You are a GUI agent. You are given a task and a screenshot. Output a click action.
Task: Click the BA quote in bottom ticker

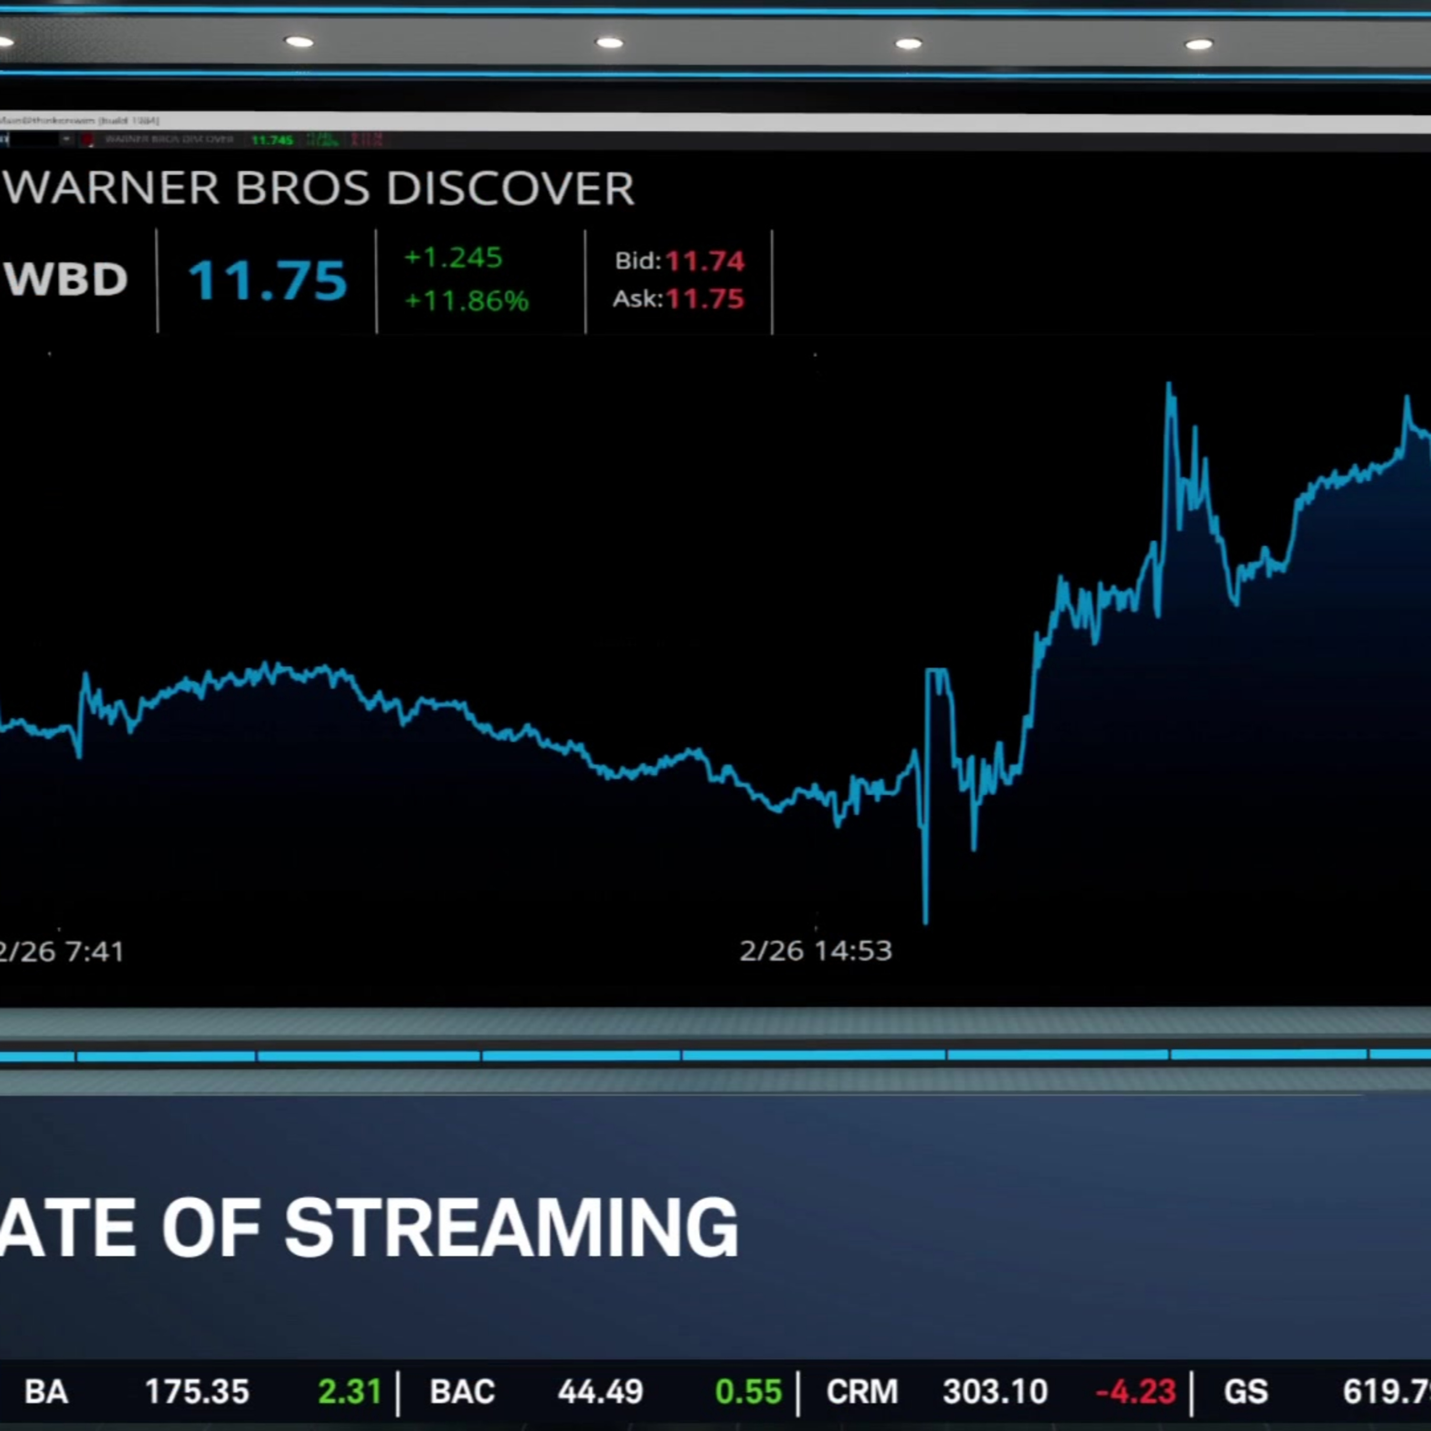(202, 1392)
